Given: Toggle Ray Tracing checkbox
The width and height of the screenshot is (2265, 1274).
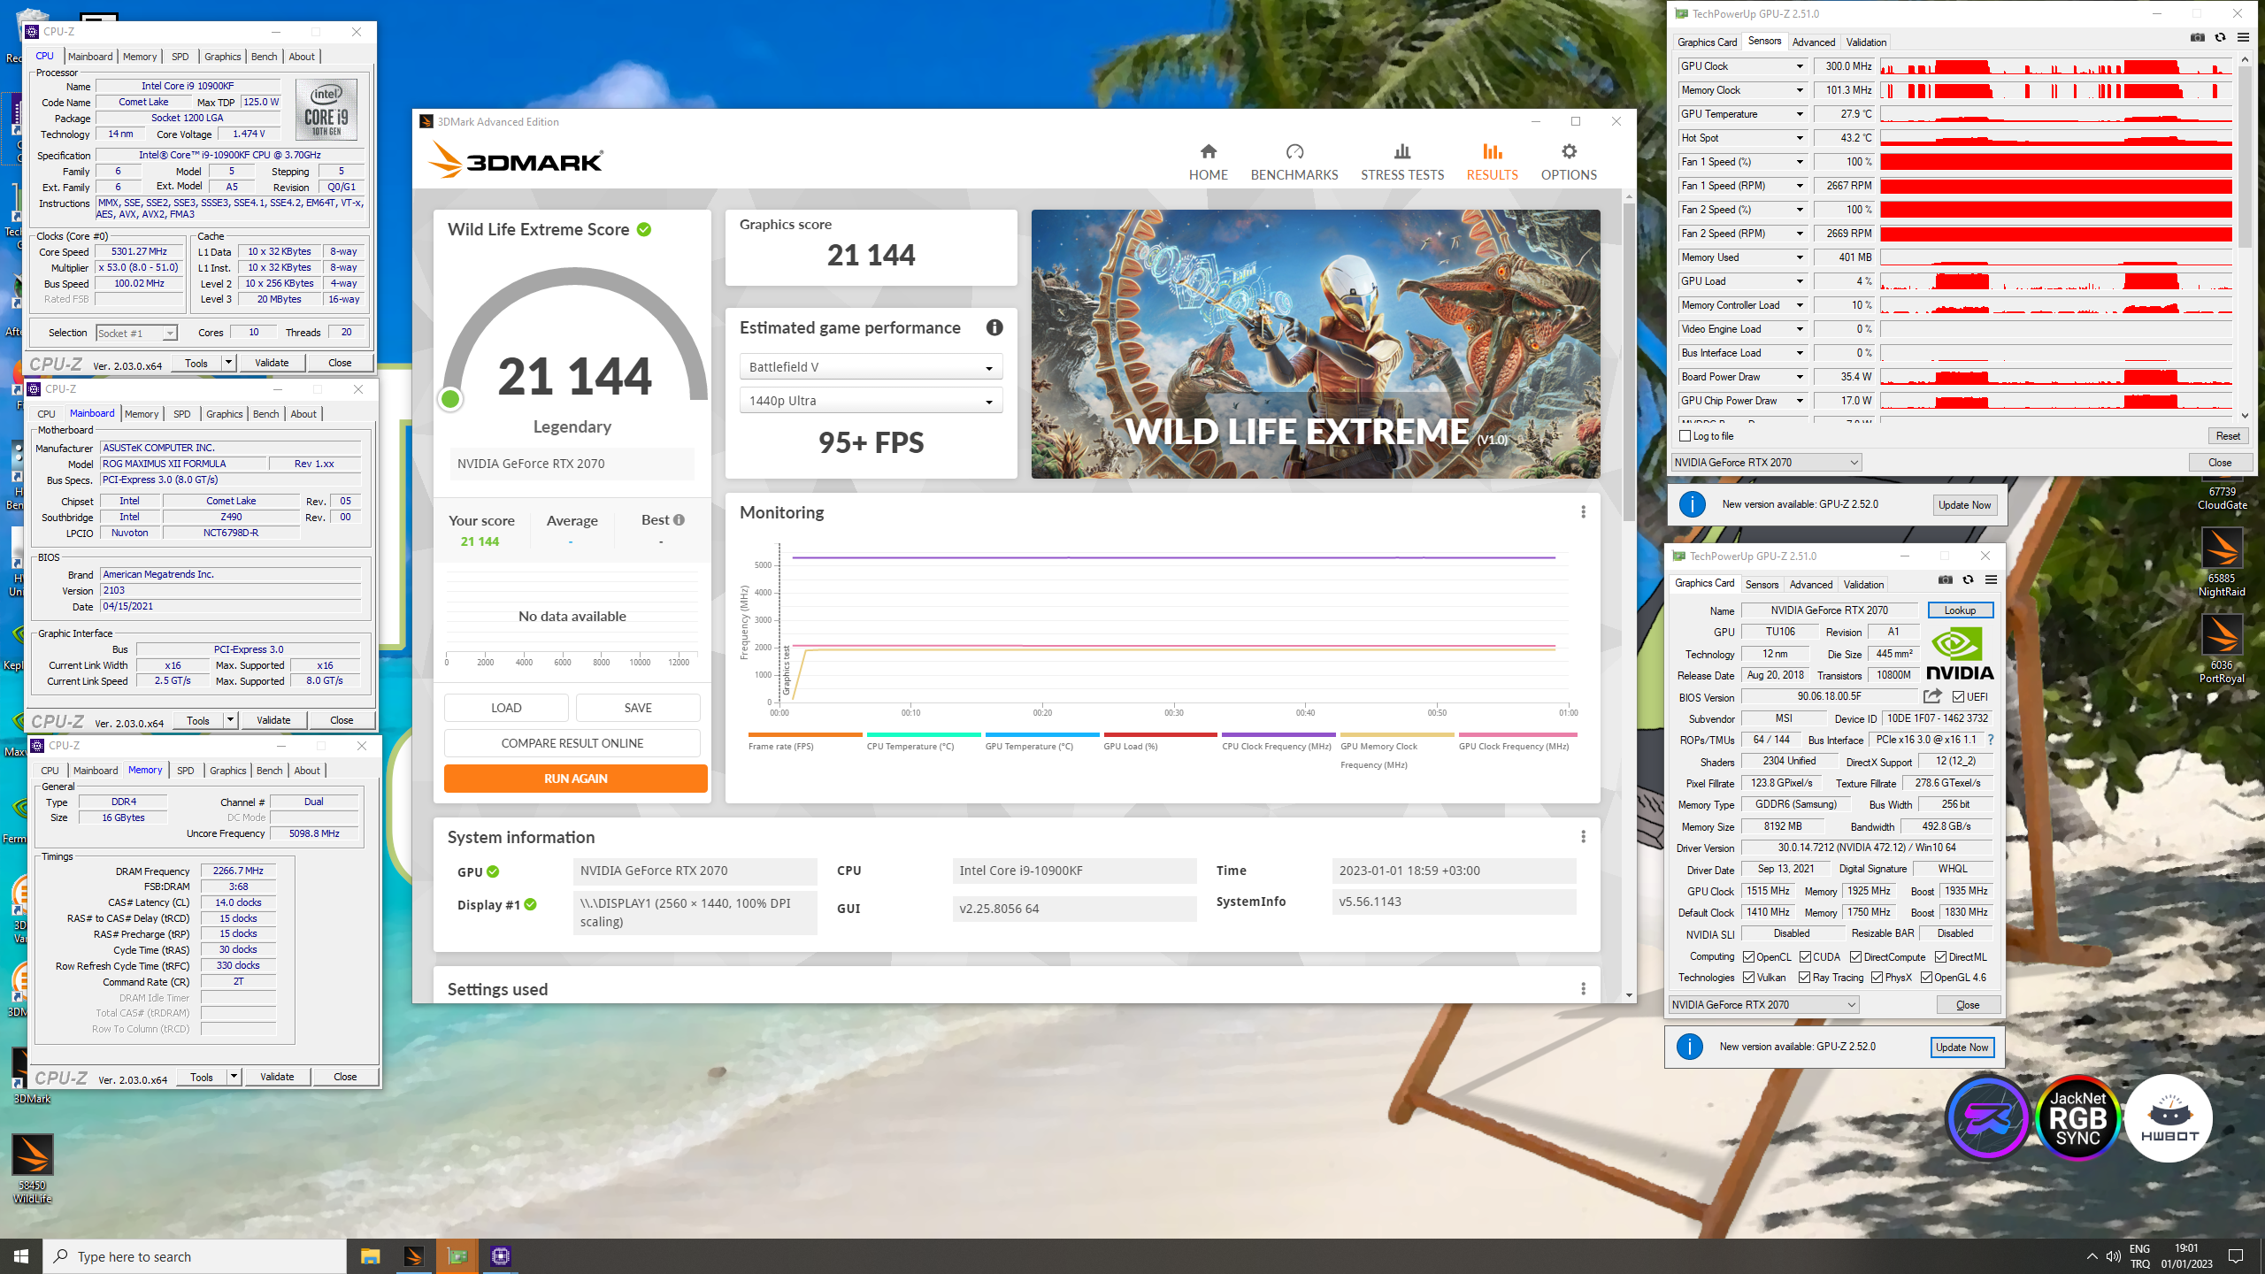Looking at the screenshot, I should click(1804, 978).
